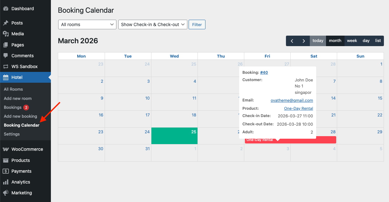The height and width of the screenshot is (202, 389).
Task: Click the WooCommerce logo icon
Action: [6, 149]
